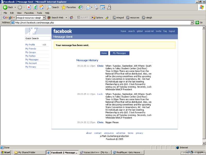Screen dimensions: 206x155
Task: Open the Tools menu
Action: (x=39, y=13)
